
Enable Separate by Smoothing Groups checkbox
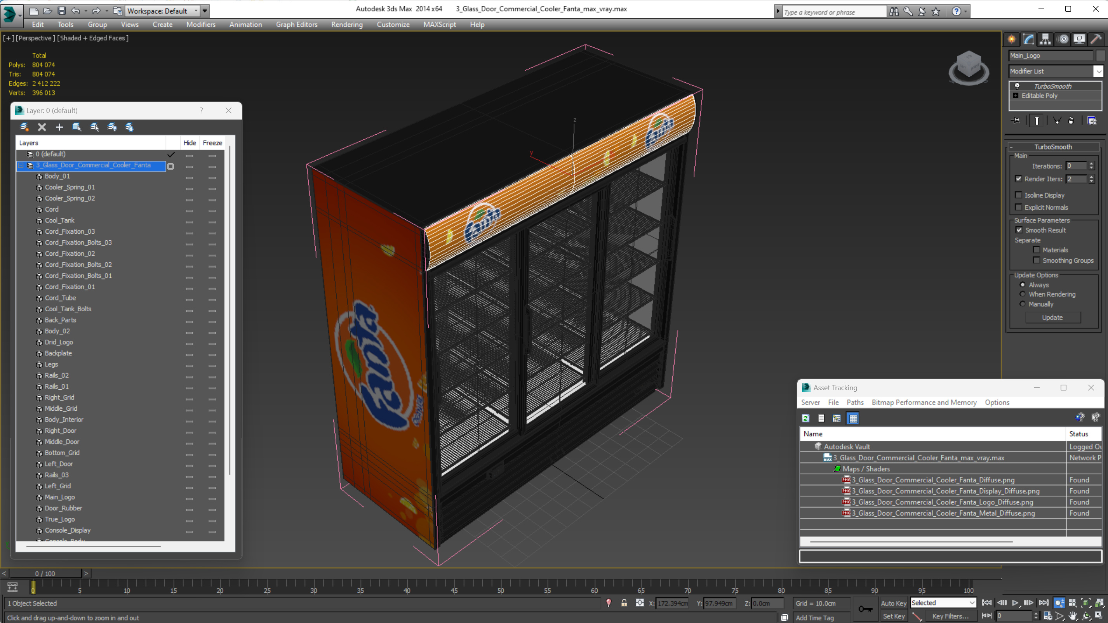[x=1036, y=260]
